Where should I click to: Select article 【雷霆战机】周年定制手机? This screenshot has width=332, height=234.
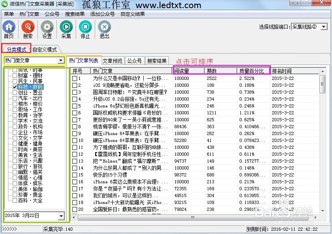130,154
